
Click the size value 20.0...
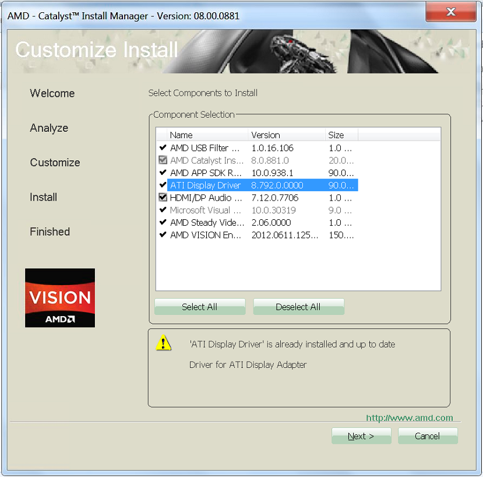point(341,160)
